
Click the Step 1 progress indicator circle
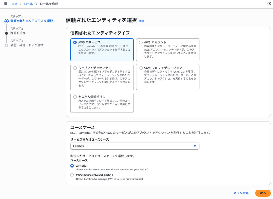(6, 21)
